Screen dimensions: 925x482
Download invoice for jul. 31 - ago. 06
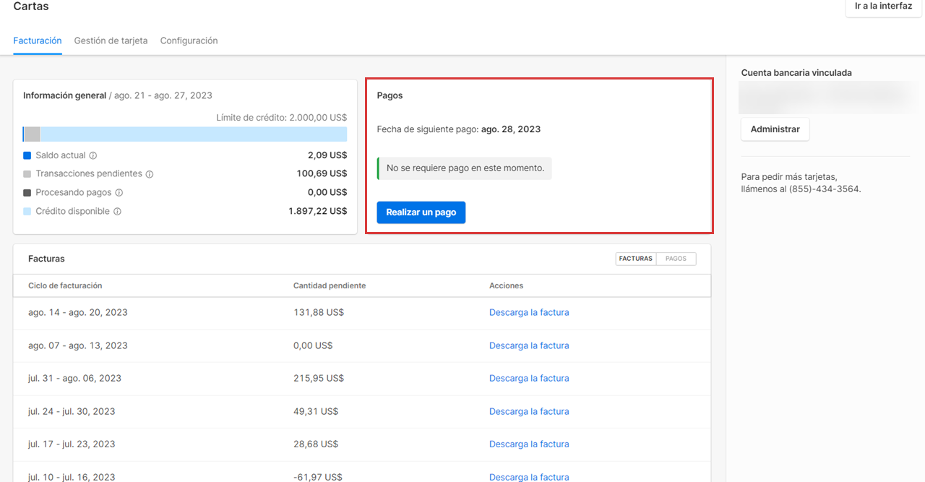click(529, 379)
